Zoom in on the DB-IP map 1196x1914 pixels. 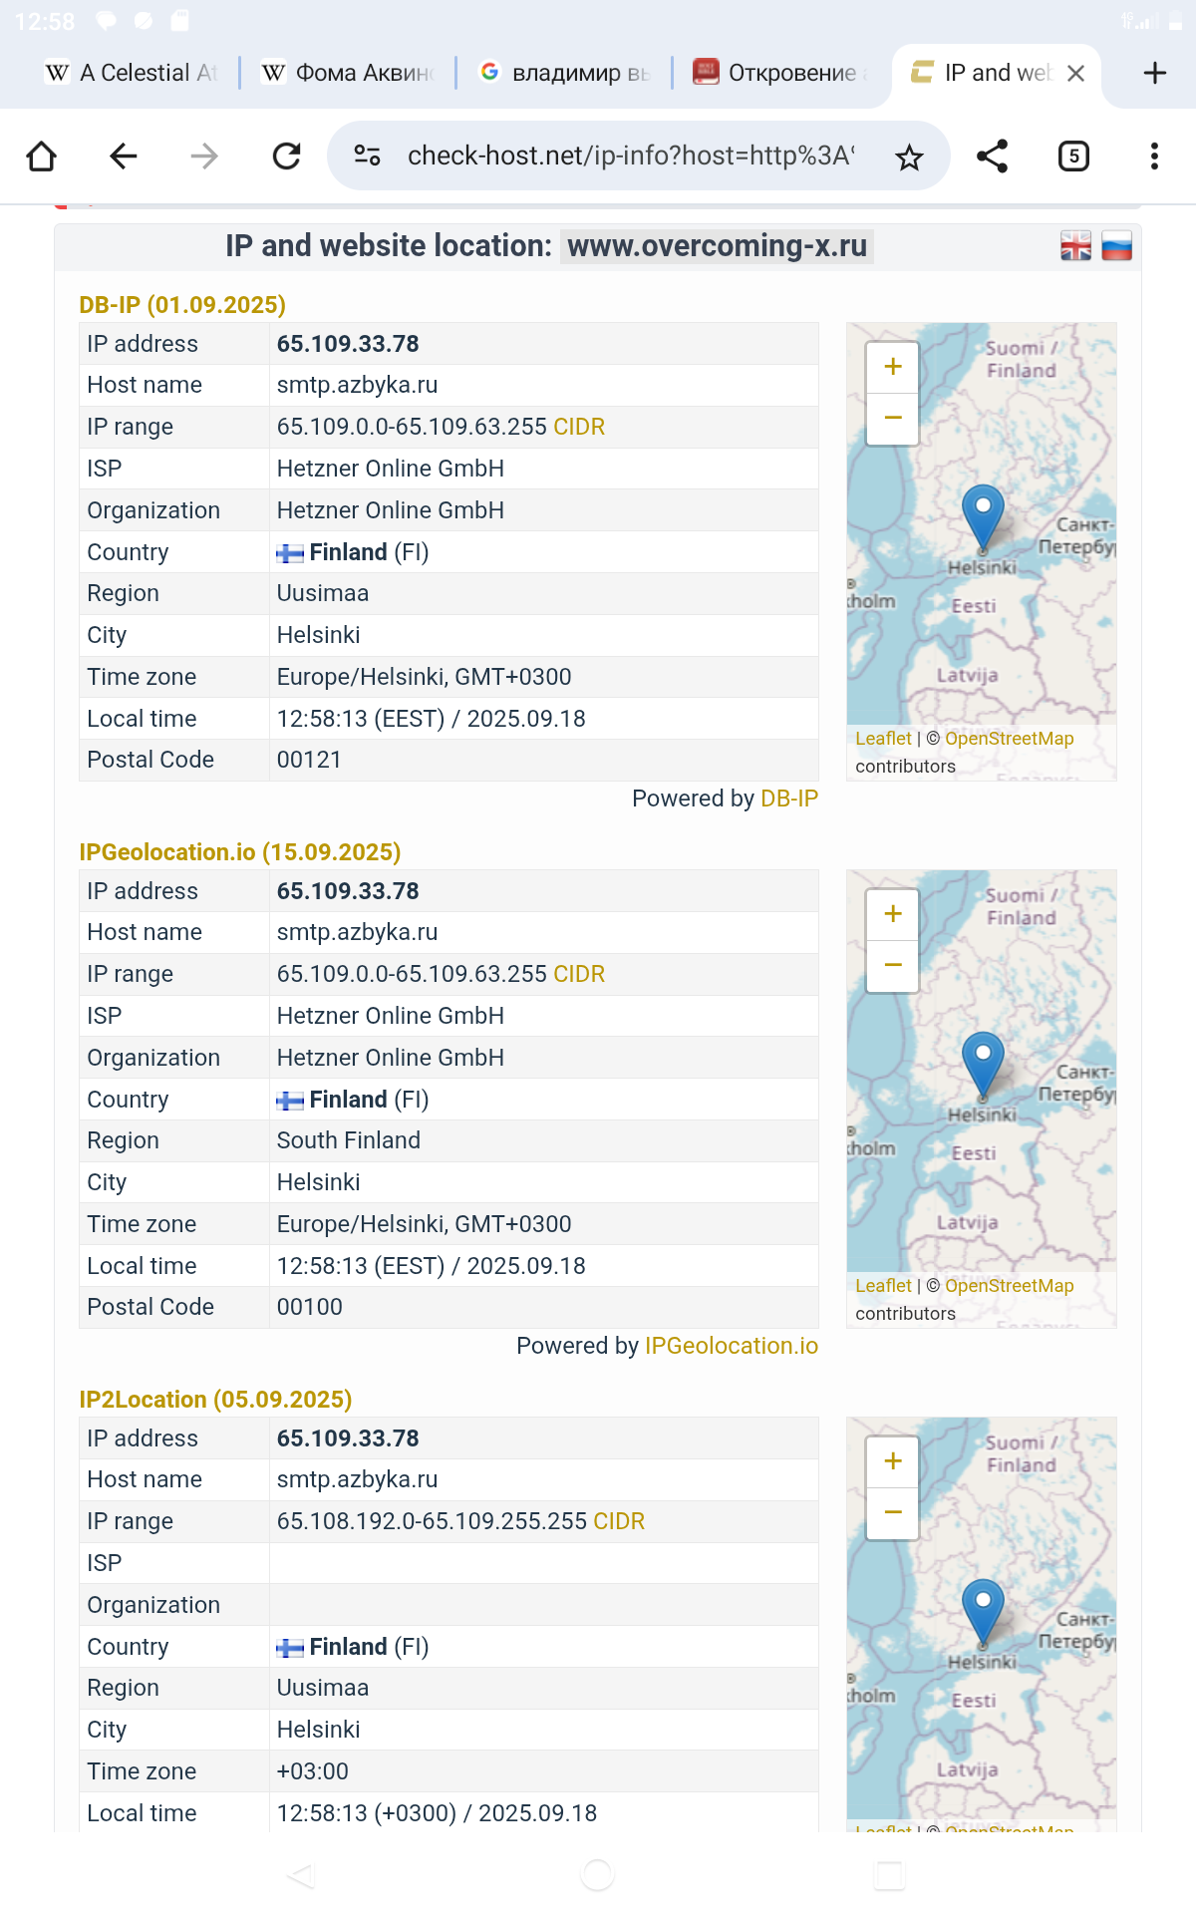893,367
